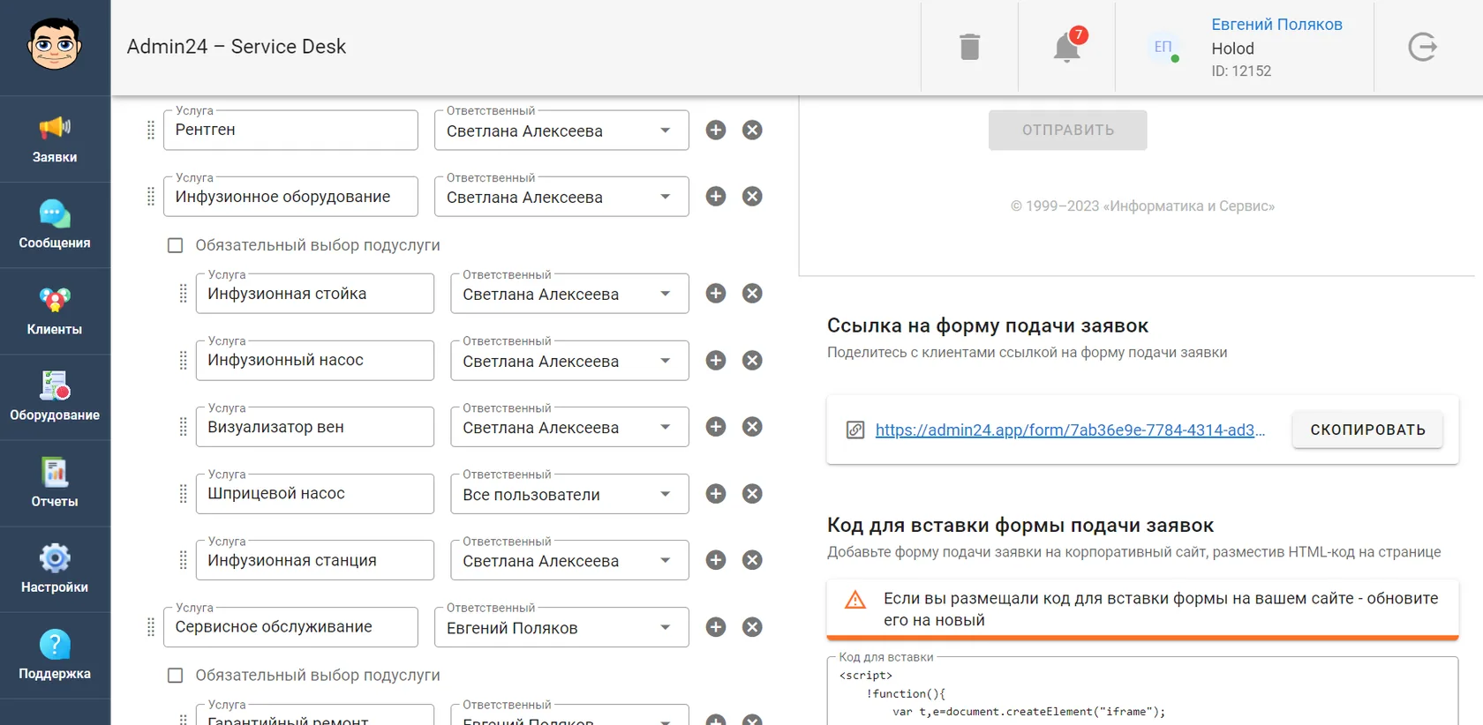Remove the Рентген service row
The width and height of the screenshot is (1483, 725).
coord(752,130)
